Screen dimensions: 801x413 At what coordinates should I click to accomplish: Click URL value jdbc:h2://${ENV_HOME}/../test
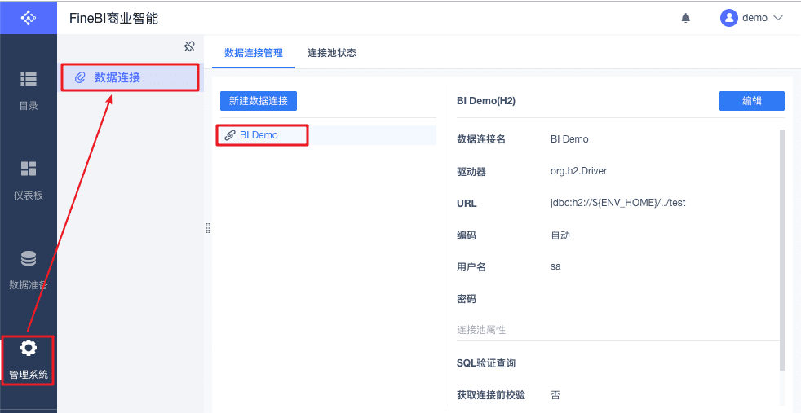617,203
